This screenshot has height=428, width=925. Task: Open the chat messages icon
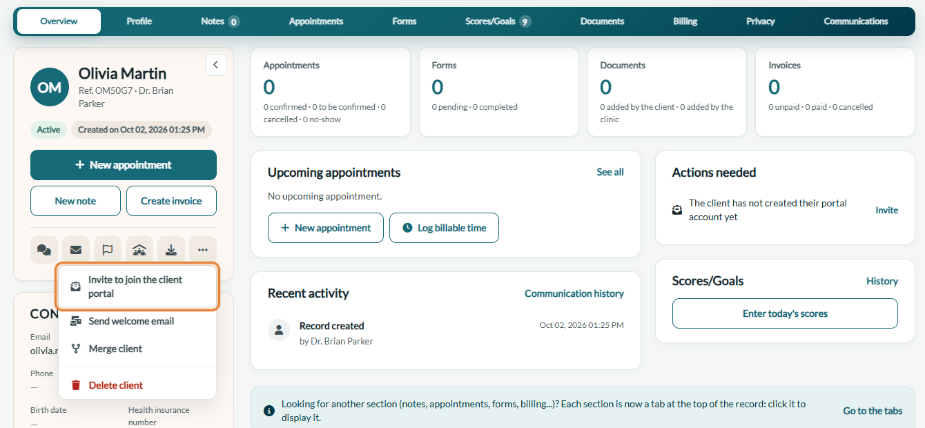(44, 250)
